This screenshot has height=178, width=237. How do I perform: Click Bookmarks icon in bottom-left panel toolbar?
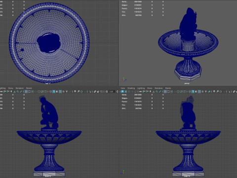coord(11,91)
